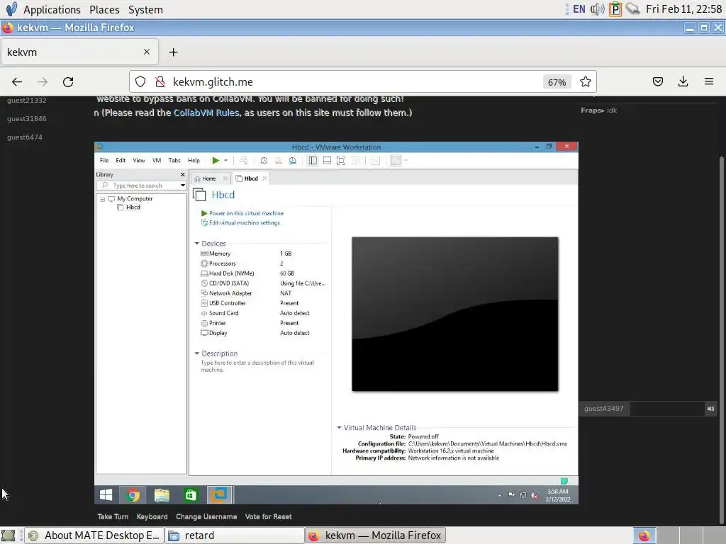Click the Chrome icon in the VM taskbar
The width and height of the screenshot is (726, 544).
[133, 495]
